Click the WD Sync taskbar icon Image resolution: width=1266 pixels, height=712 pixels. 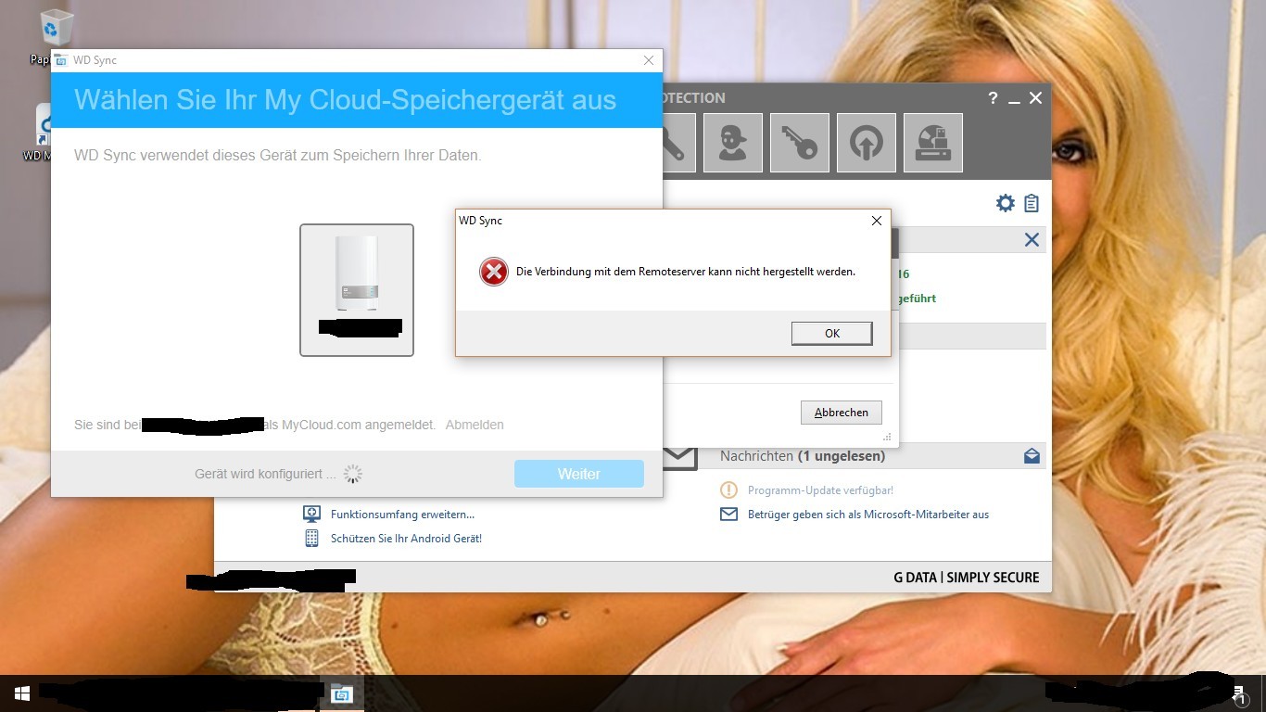coord(342,693)
